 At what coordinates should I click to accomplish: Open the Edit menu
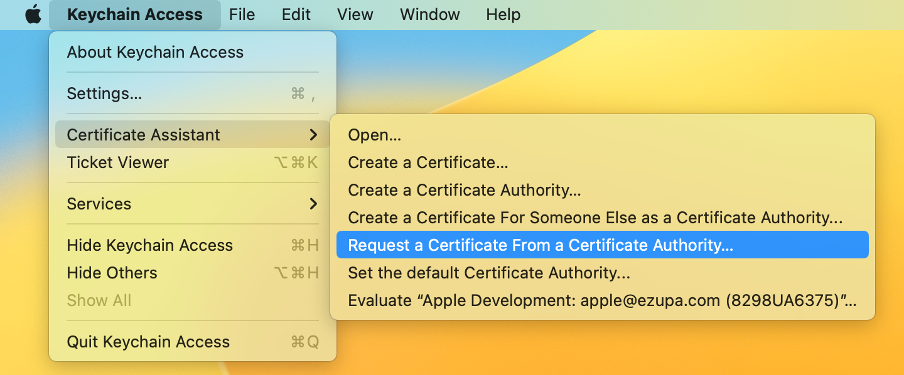[x=296, y=14]
